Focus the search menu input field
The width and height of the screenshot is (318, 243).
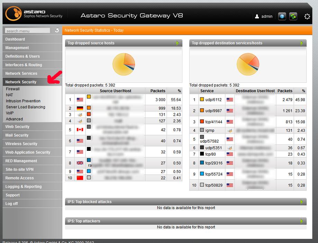28,31
